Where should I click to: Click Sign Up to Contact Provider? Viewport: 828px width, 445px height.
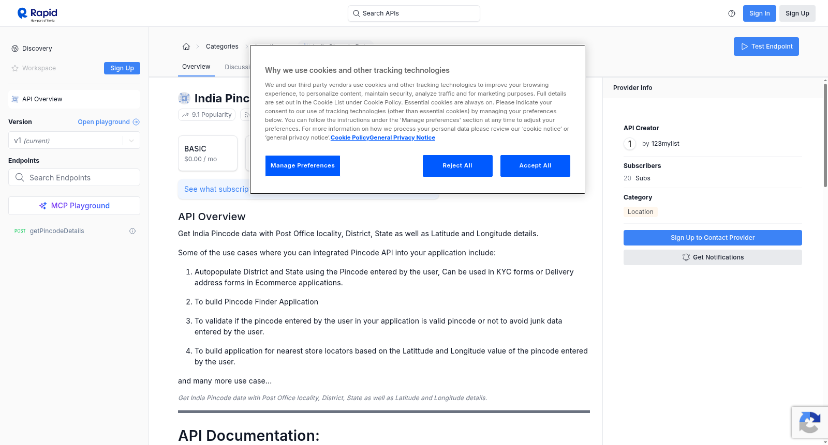[x=713, y=238]
